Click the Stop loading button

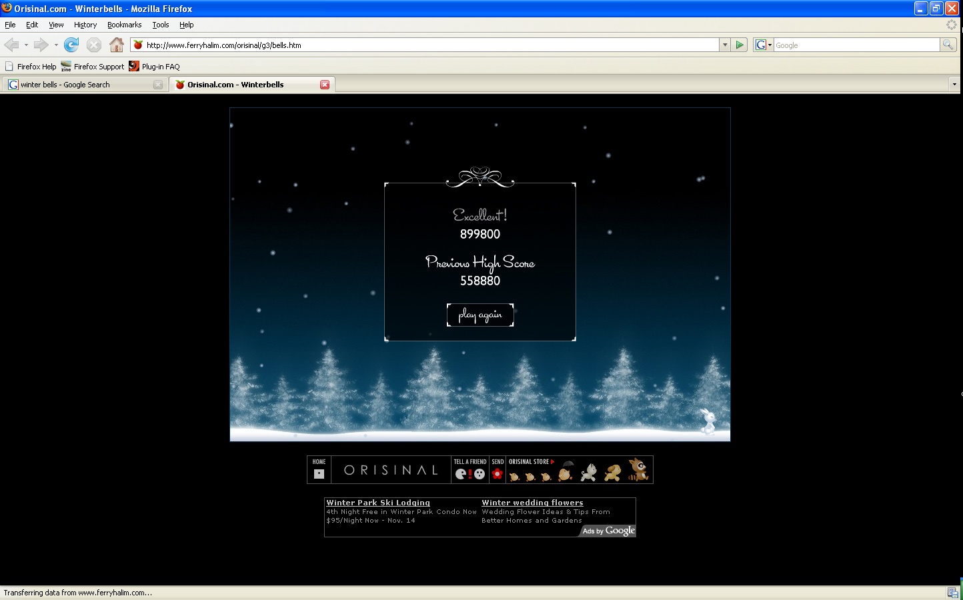pyautogui.click(x=94, y=45)
